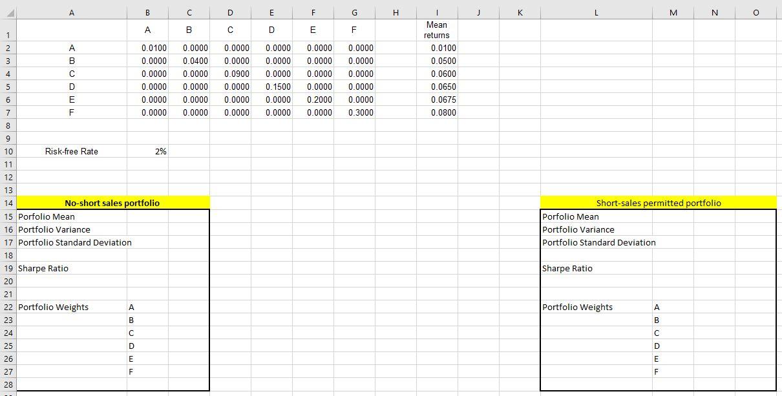This screenshot has width=782, height=396.
Task: Select the Portfolio Weights label on the left
Action: coord(71,306)
